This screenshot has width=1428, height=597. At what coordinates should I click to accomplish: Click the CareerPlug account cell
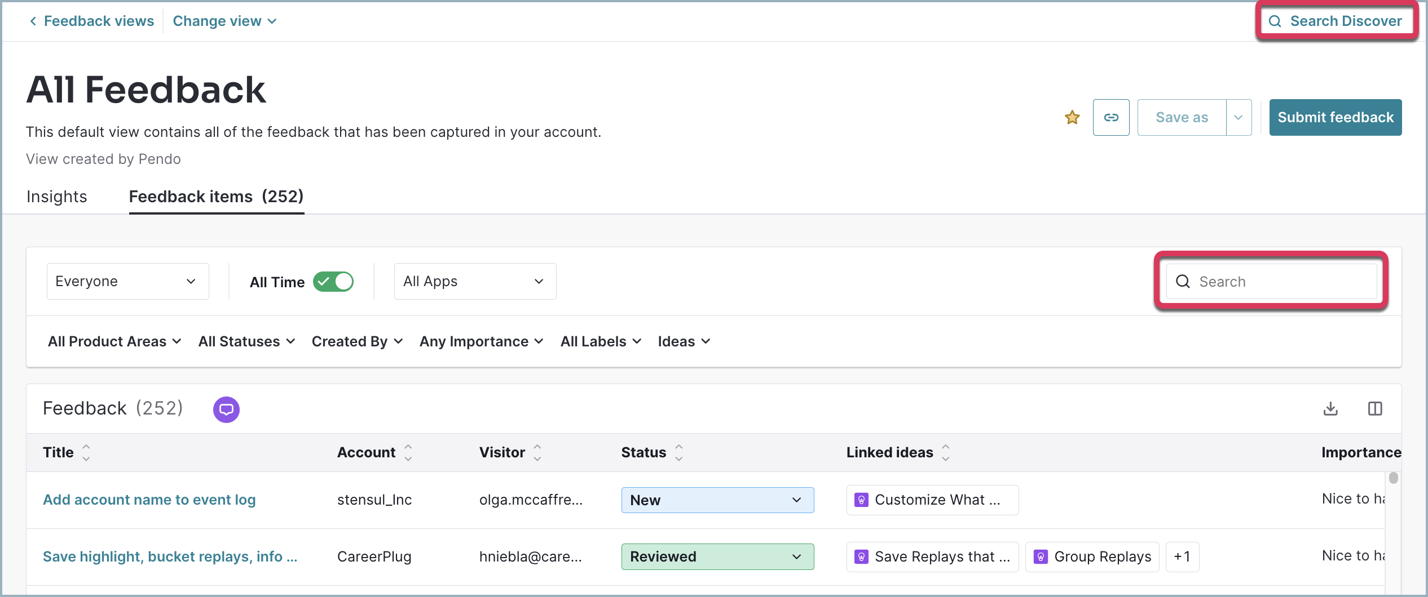click(x=374, y=556)
